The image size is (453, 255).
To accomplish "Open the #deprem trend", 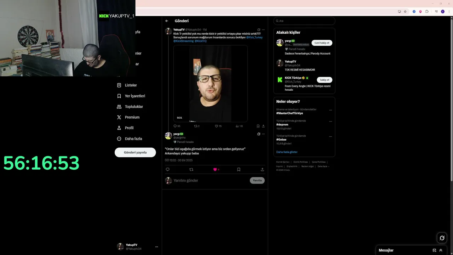I will 282,125.
